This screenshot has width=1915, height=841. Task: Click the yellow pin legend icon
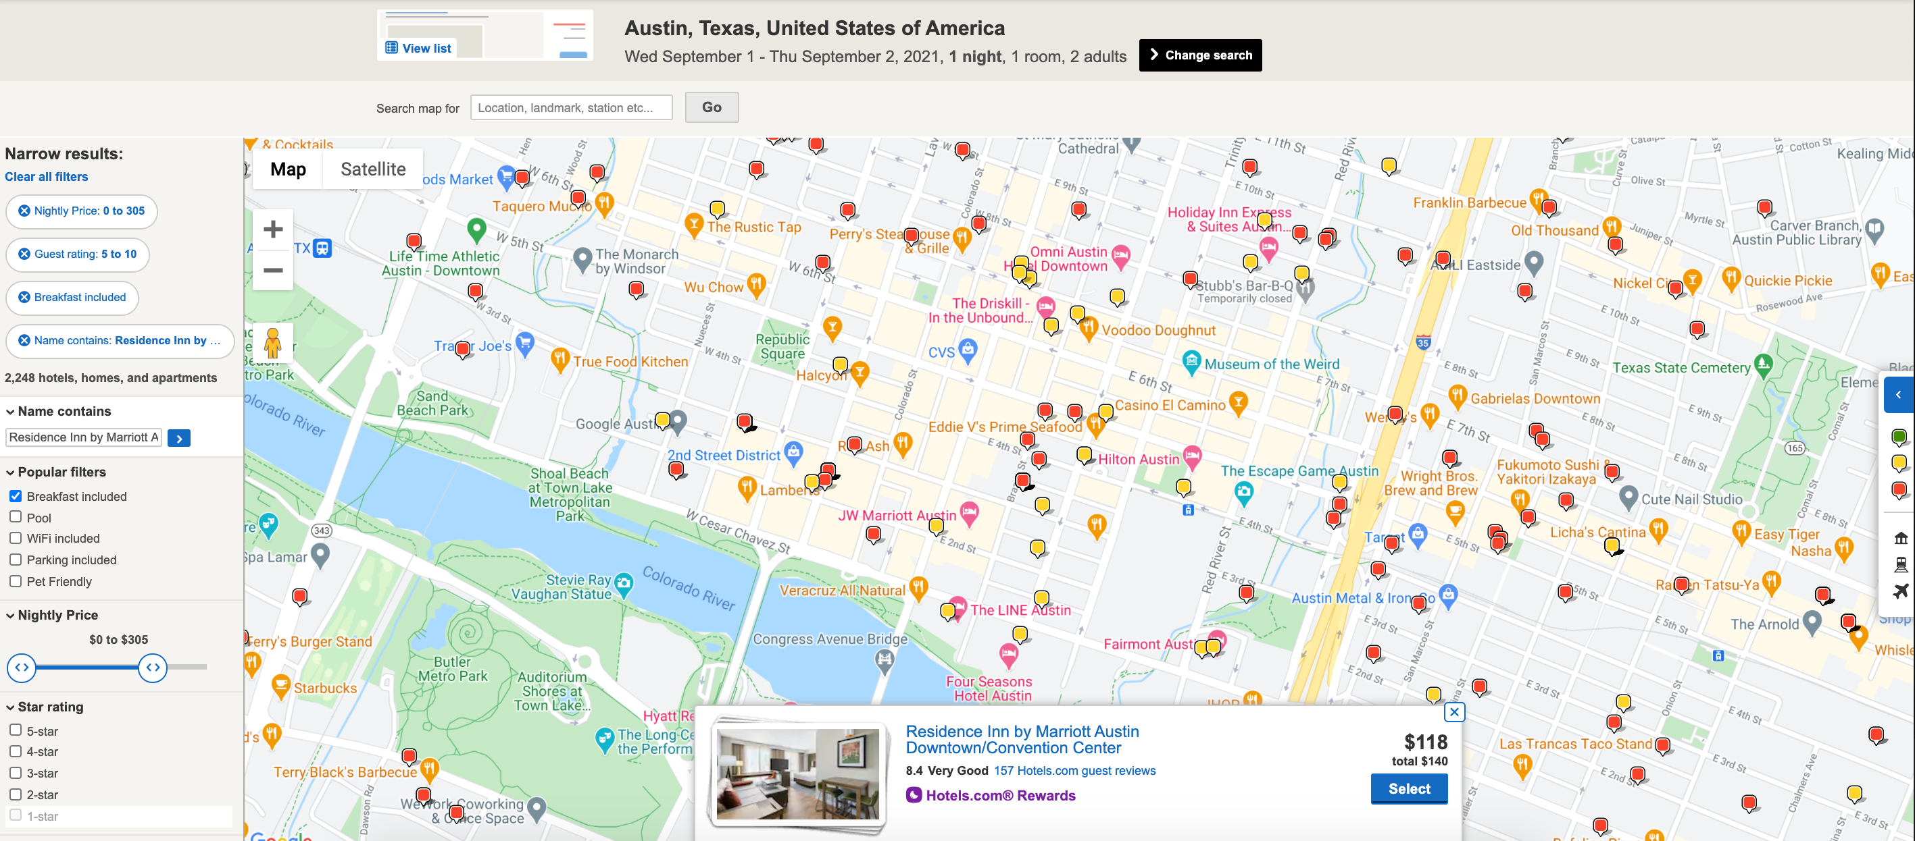pos(1899,464)
